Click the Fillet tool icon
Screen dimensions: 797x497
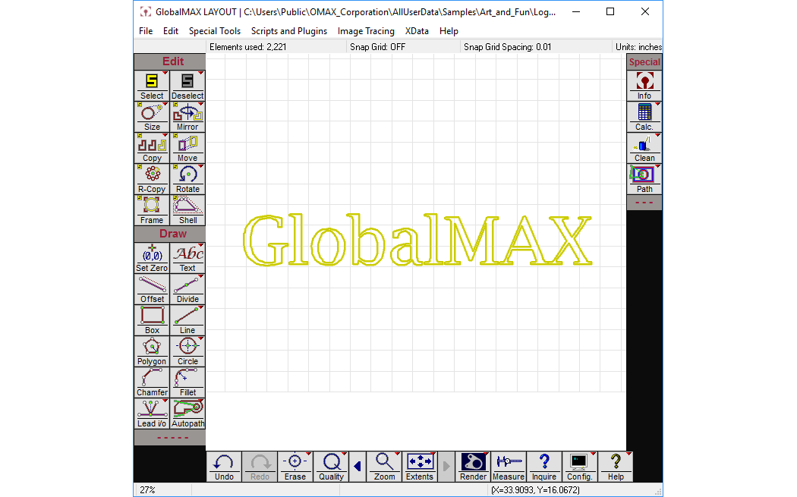187,382
